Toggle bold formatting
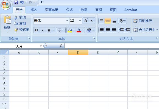159x109 pixels. [37, 30]
